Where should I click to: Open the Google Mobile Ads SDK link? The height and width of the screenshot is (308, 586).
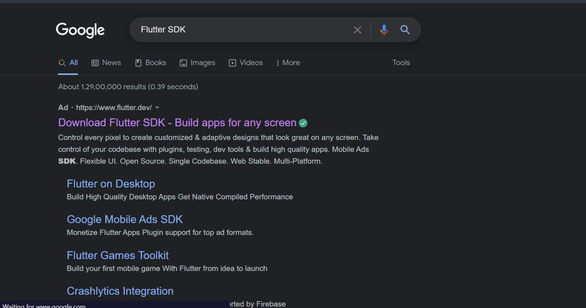125,220
